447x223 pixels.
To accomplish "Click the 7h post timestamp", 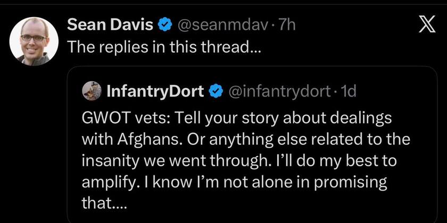I will (x=287, y=25).
